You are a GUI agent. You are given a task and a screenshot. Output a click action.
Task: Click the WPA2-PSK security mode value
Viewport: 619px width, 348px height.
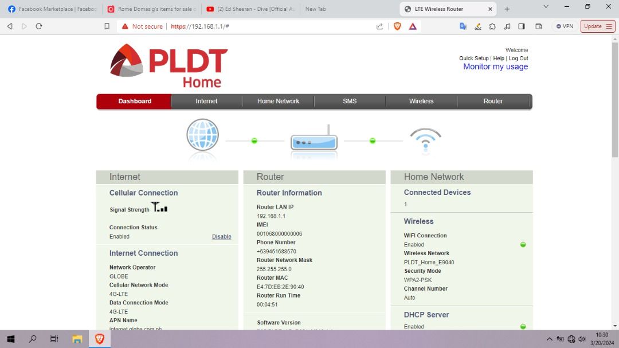point(418,280)
